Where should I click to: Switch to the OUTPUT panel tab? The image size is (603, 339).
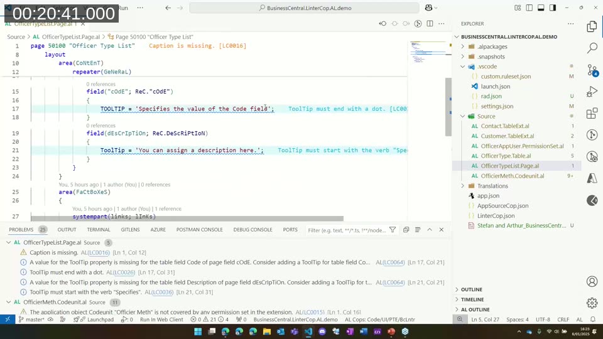67,230
